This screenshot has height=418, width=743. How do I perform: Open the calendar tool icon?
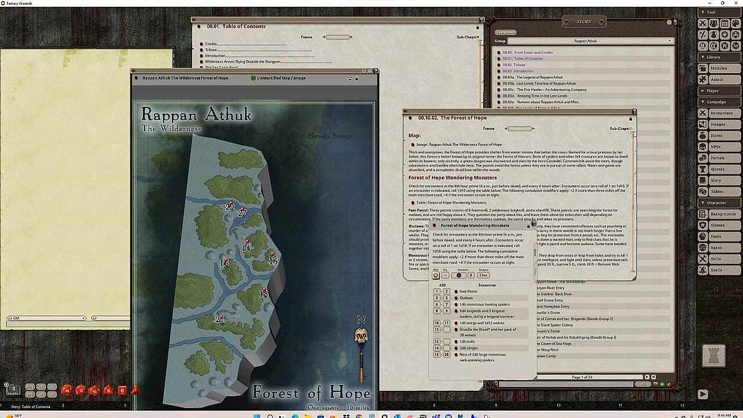tap(724, 24)
